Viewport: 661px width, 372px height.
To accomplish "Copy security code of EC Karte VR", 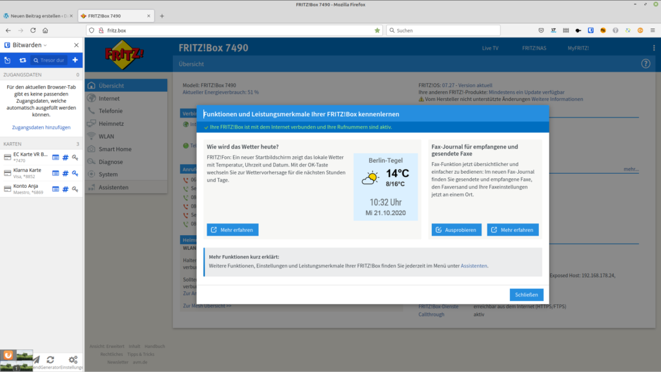I will [75, 158].
